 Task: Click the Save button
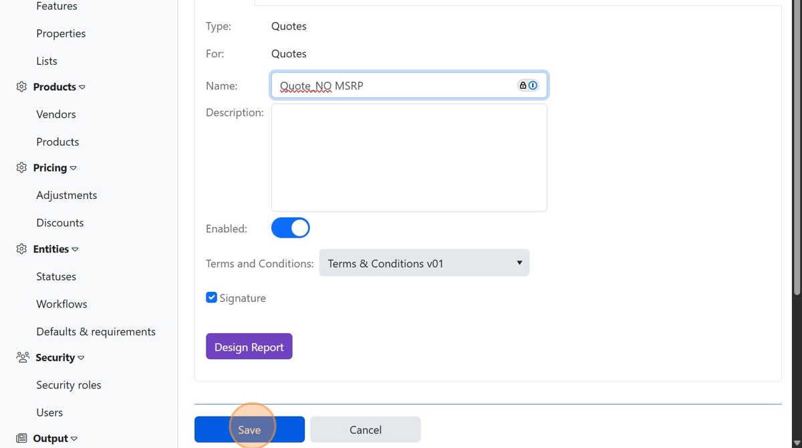tap(249, 429)
